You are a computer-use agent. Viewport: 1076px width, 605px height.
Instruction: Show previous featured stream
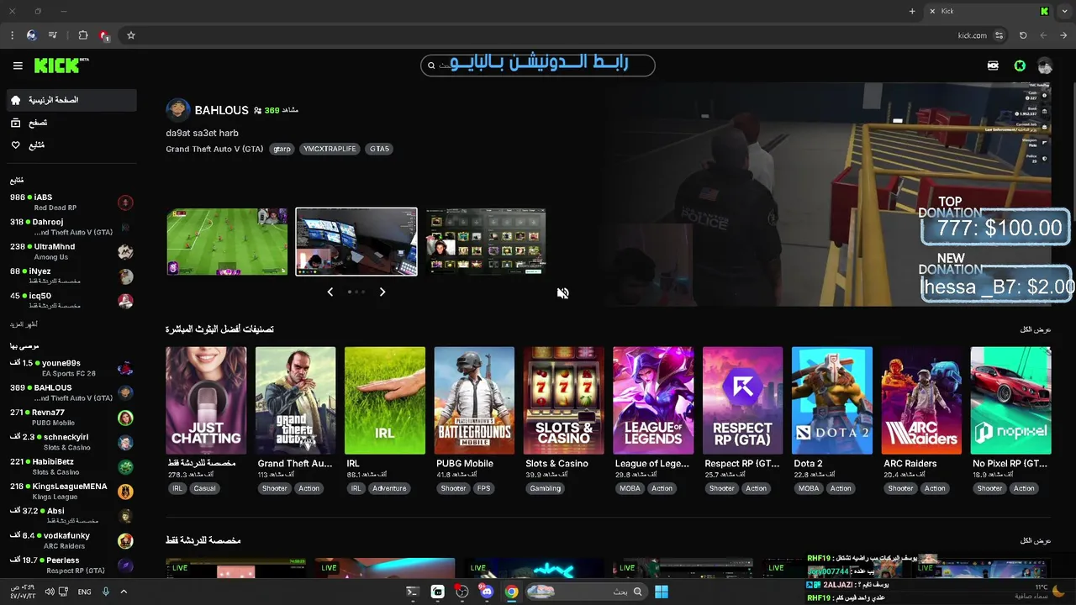tap(330, 292)
